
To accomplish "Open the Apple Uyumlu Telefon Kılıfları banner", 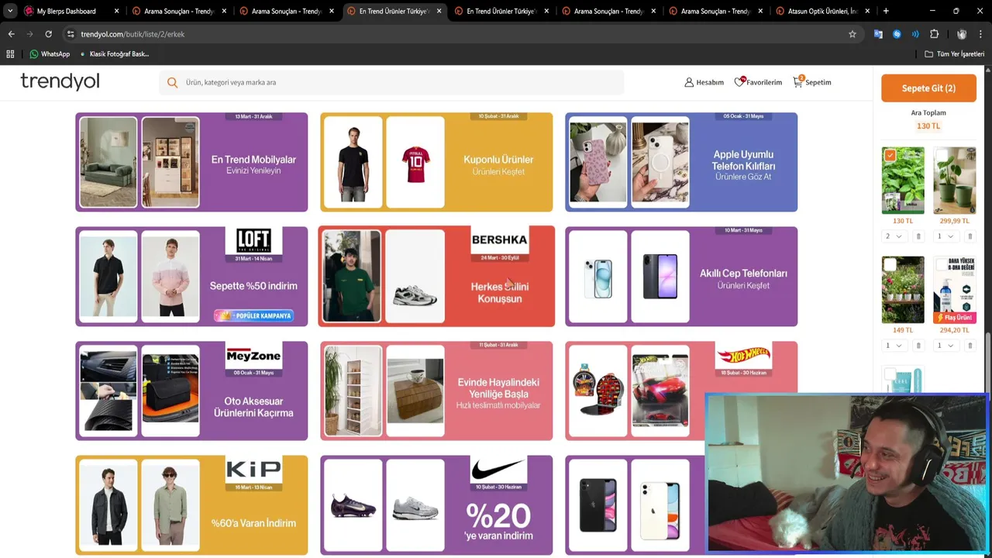I will [681, 162].
